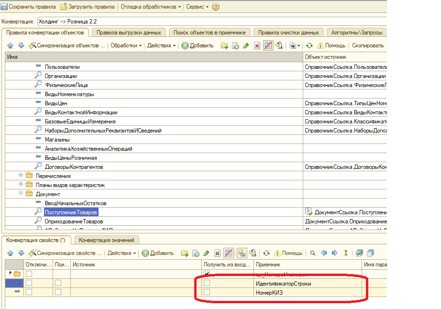This screenshot has width=441, height=309.
Task: Select the ПоступлениеТоваров document rule
Action: [71, 212]
